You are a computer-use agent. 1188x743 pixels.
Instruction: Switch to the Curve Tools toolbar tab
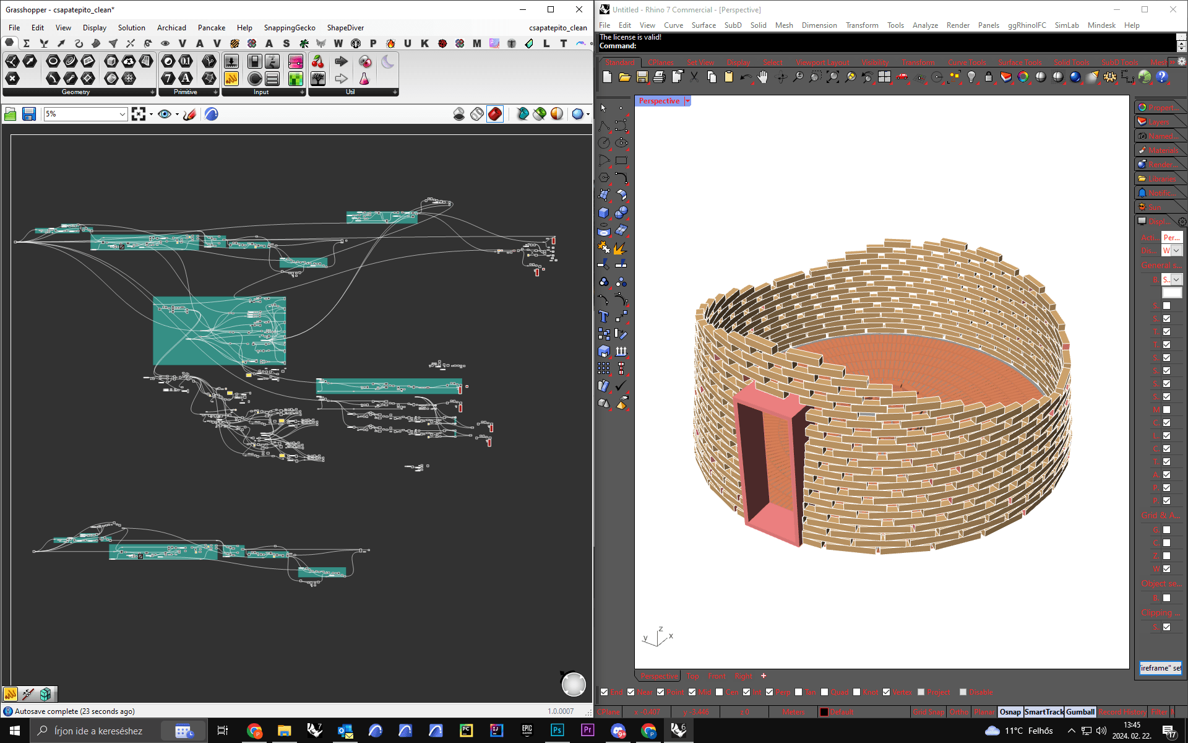point(967,63)
